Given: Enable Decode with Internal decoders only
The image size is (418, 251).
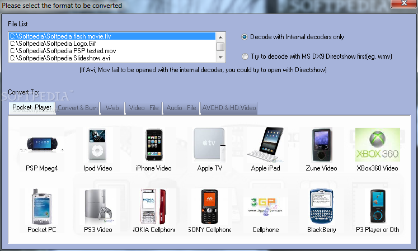Looking at the screenshot, I should click(245, 37).
